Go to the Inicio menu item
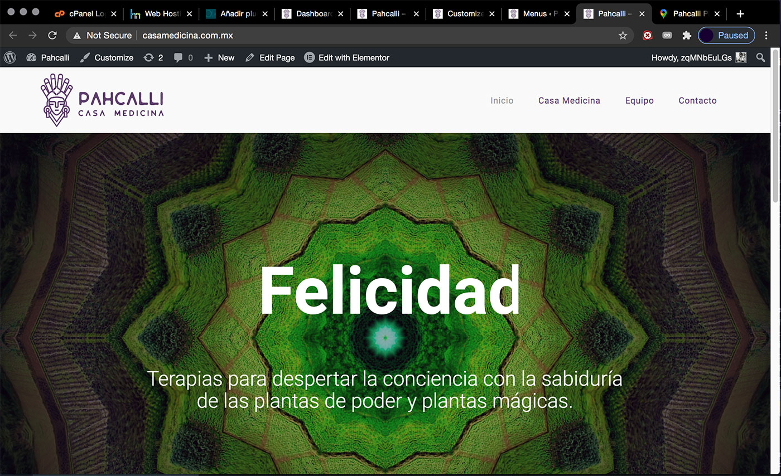Image resolution: width=781 pixels, height=476 pixels. (502, 100)
